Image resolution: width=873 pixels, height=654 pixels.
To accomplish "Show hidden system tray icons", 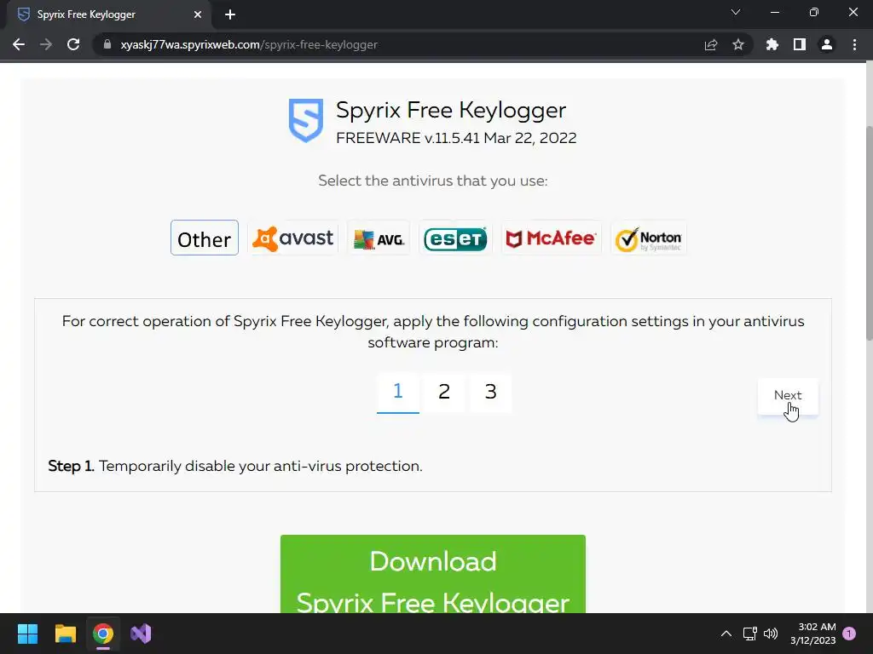I will click(x=726, y=634).
